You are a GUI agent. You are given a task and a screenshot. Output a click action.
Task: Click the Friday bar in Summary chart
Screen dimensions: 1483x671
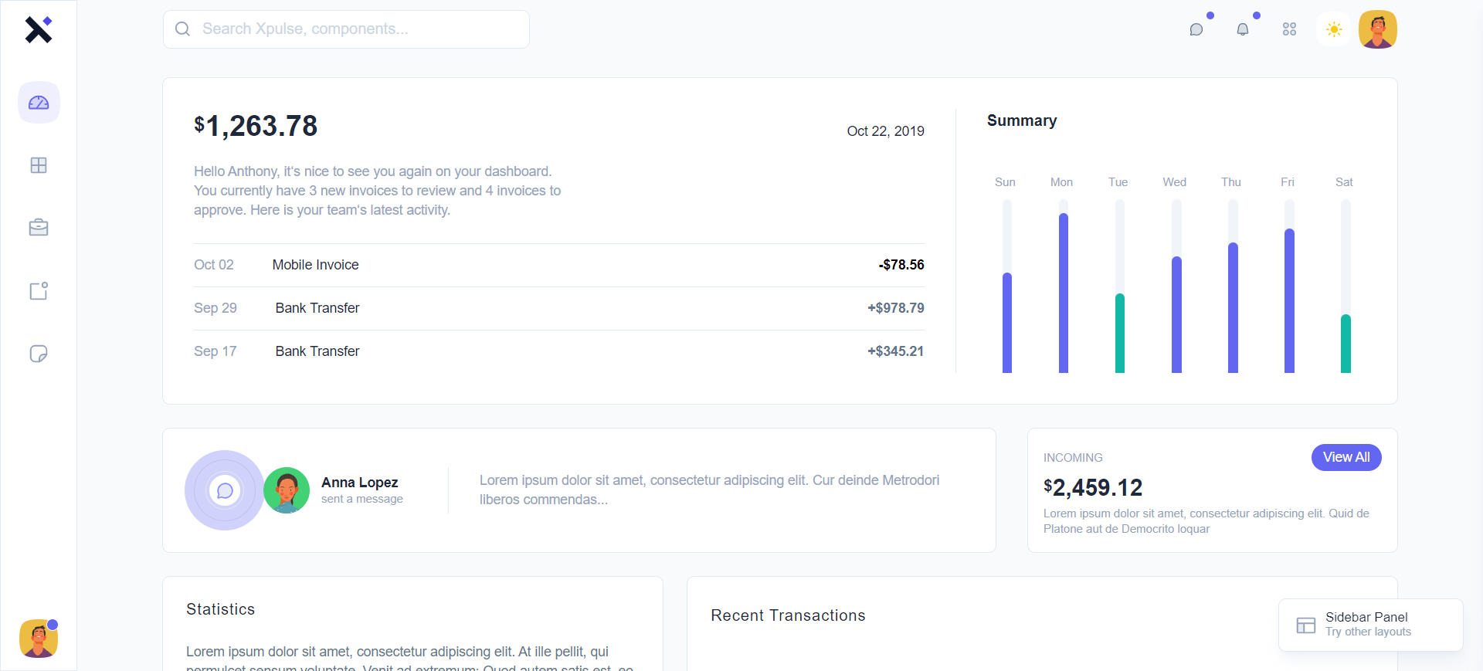click(x=1289, y=300)
